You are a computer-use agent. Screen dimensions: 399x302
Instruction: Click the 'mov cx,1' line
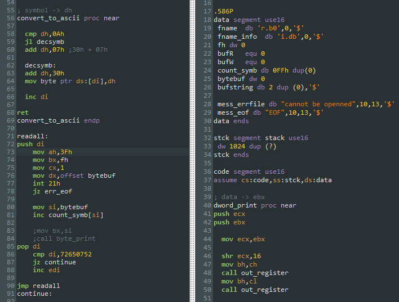coord(48,168)
